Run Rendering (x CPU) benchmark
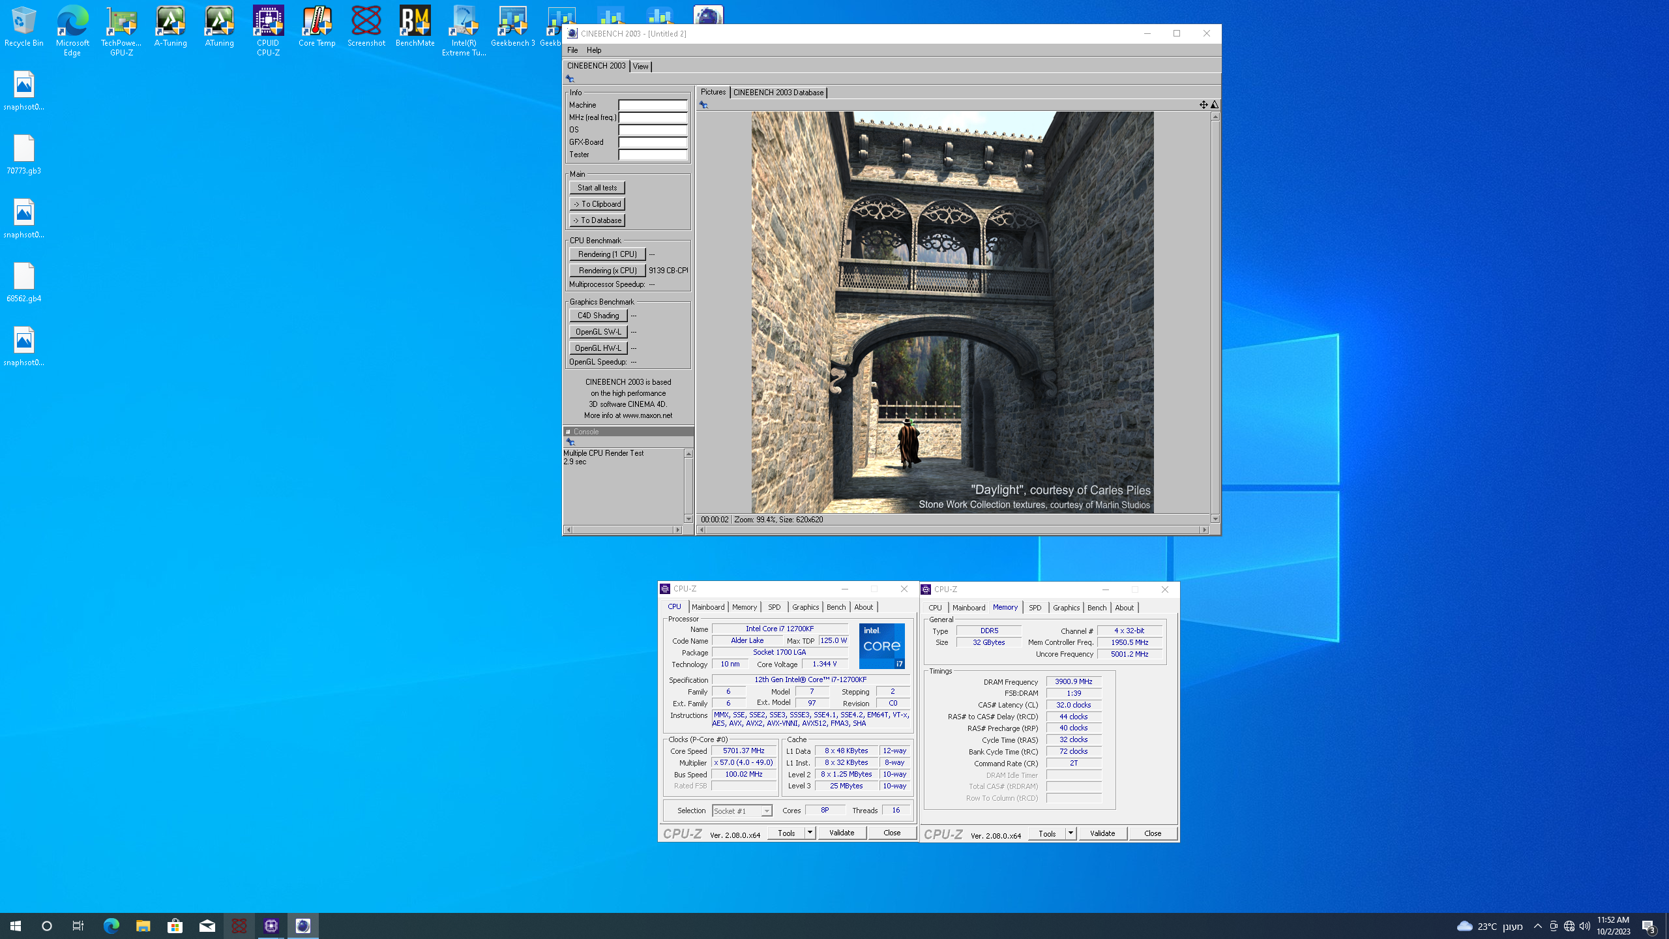 click(607, 271)
